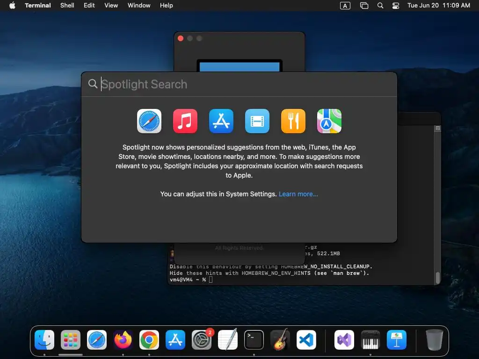Open the screen mirroring menu bar icon
The height and width of the screenshot is (359, 479).
point(364,6)
